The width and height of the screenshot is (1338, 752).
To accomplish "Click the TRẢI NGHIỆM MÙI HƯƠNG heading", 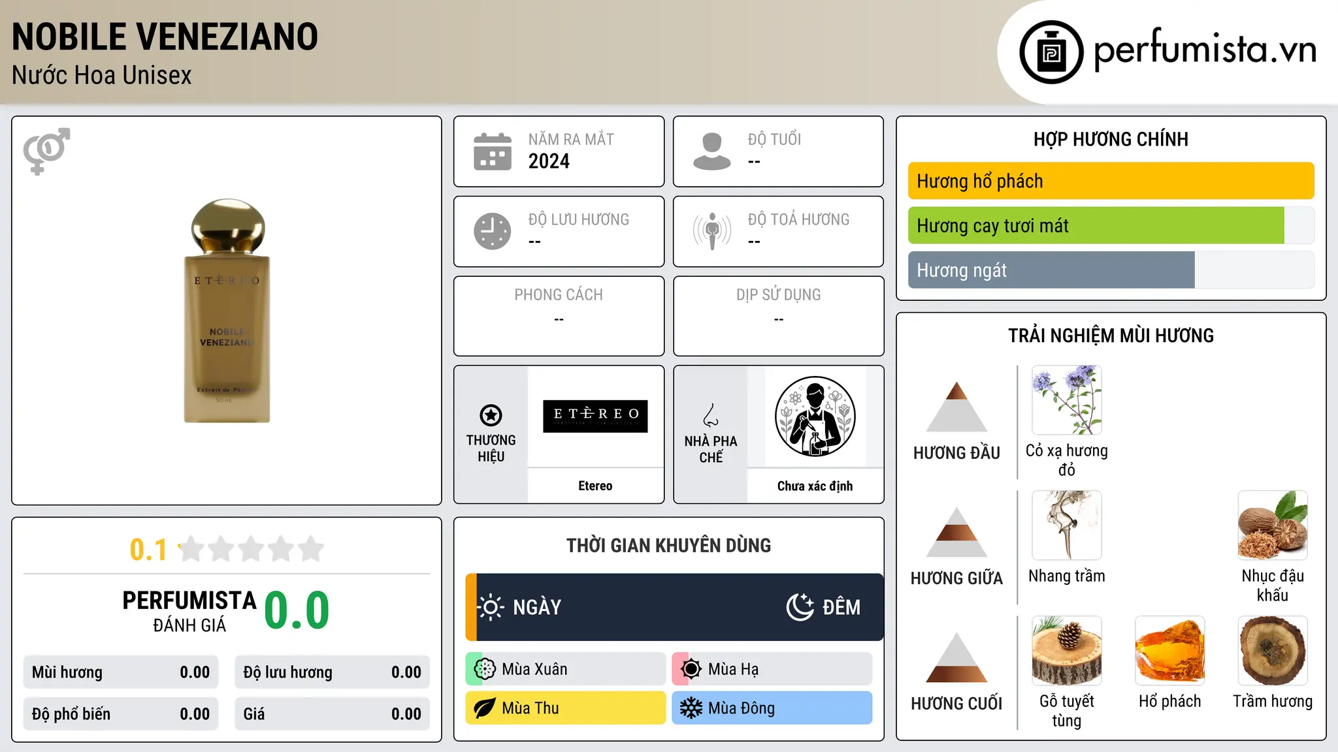I will [1111, 336].
